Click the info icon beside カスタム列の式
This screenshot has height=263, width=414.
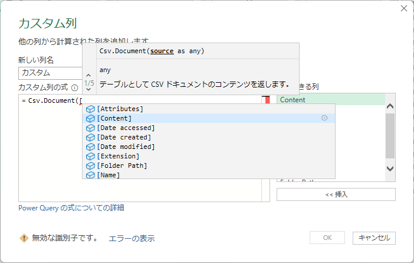pos(75,87)
